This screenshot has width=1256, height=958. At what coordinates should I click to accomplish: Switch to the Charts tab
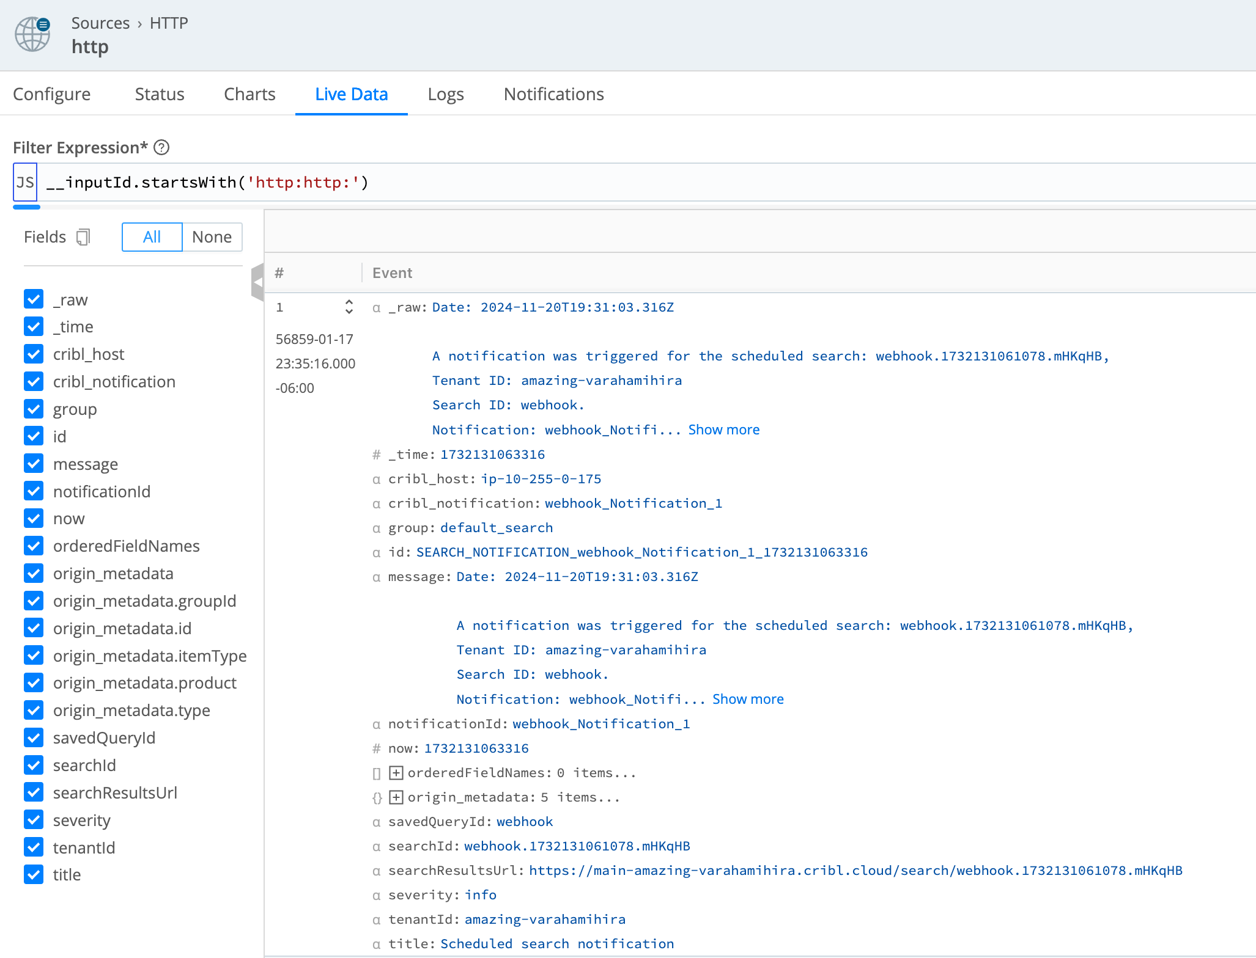249,94
